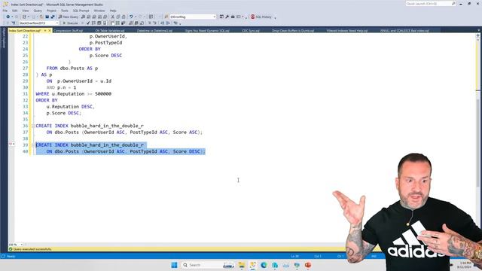Click the Execute button
The width and height of the screenshot is (482, 271).
pos(70,23)
